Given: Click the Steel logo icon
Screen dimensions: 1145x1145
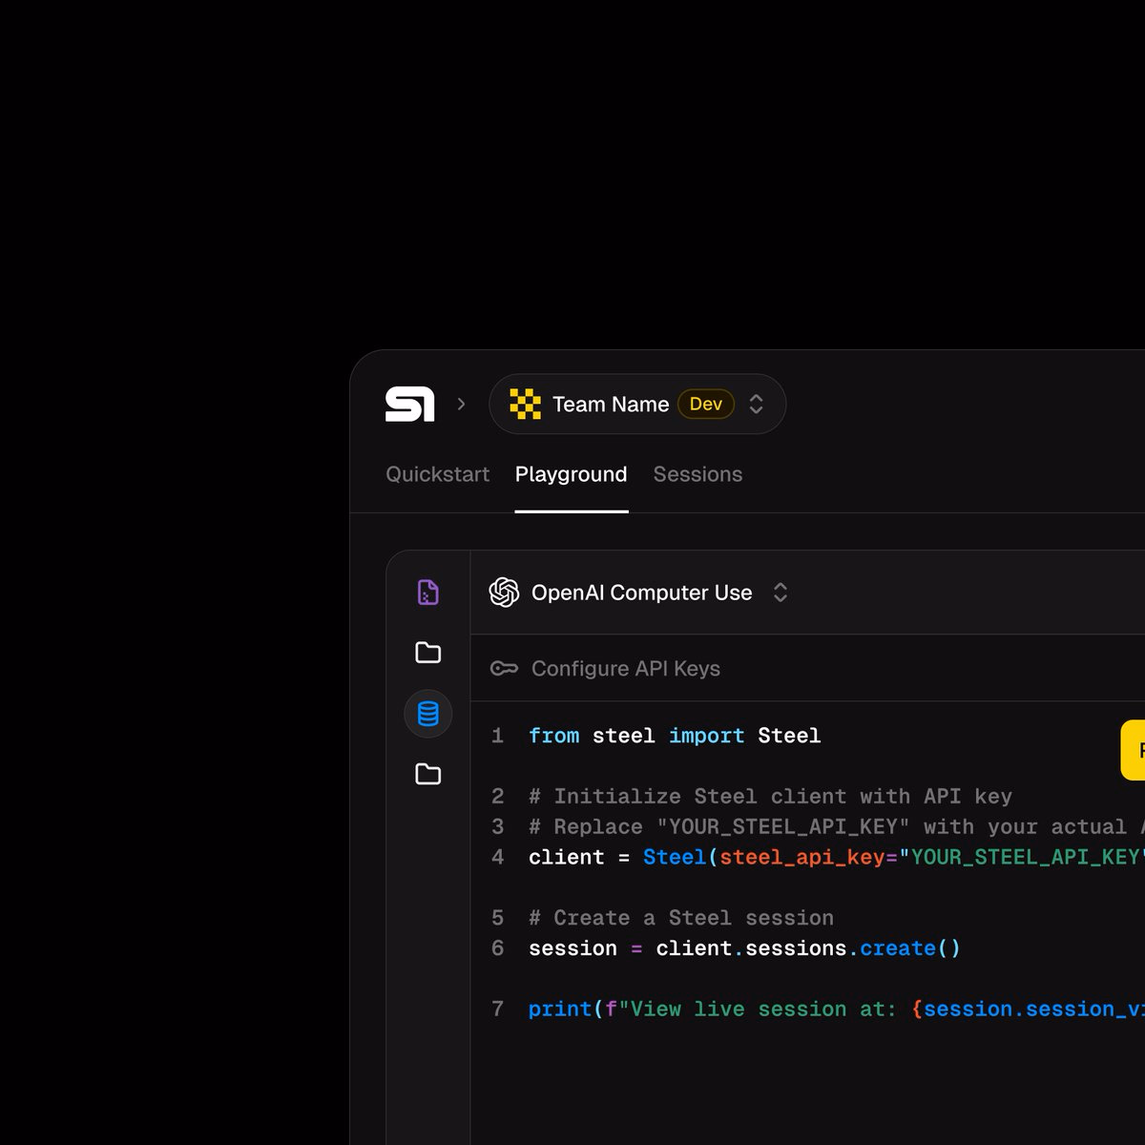Looking at the screenshot, I should [409, 405].
